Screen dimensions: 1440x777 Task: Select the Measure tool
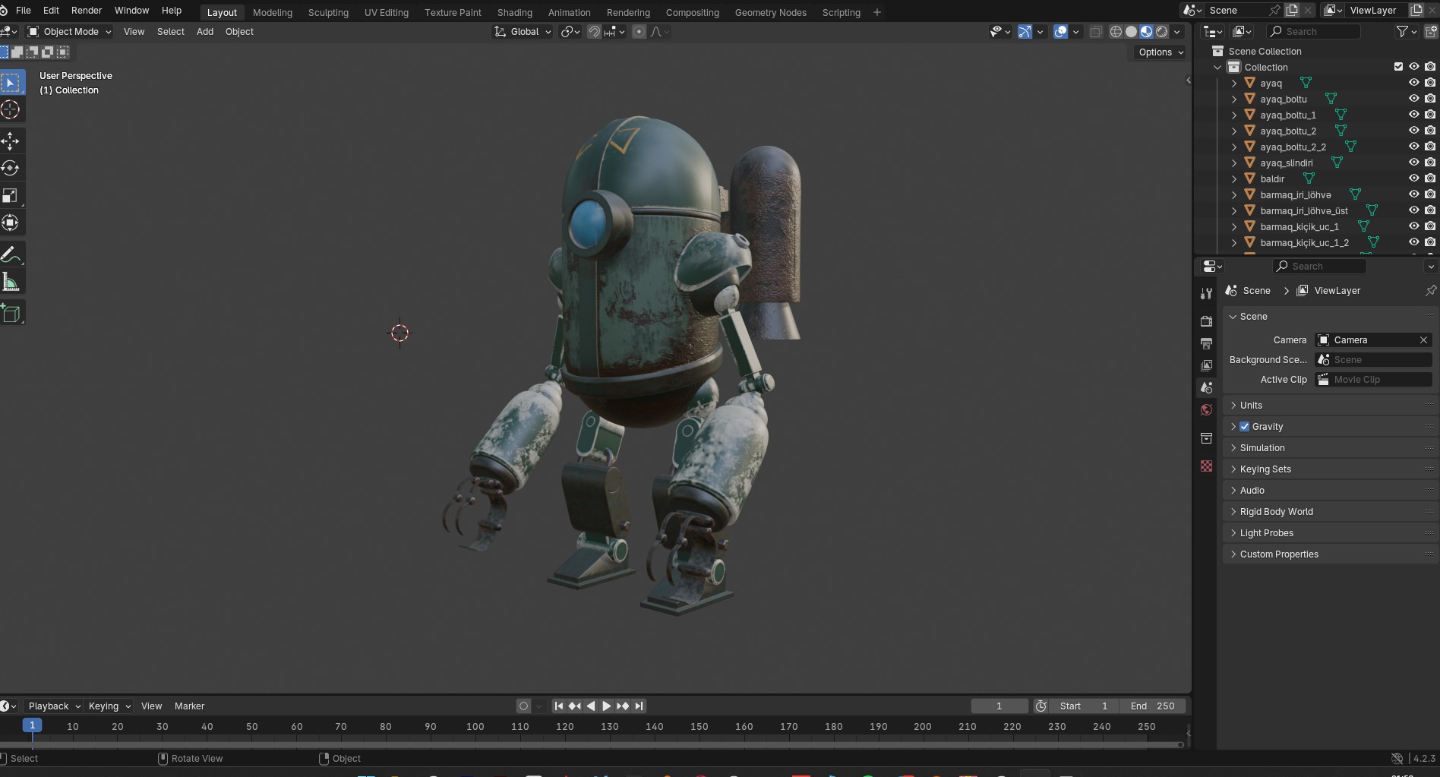(x=11, y=282)
